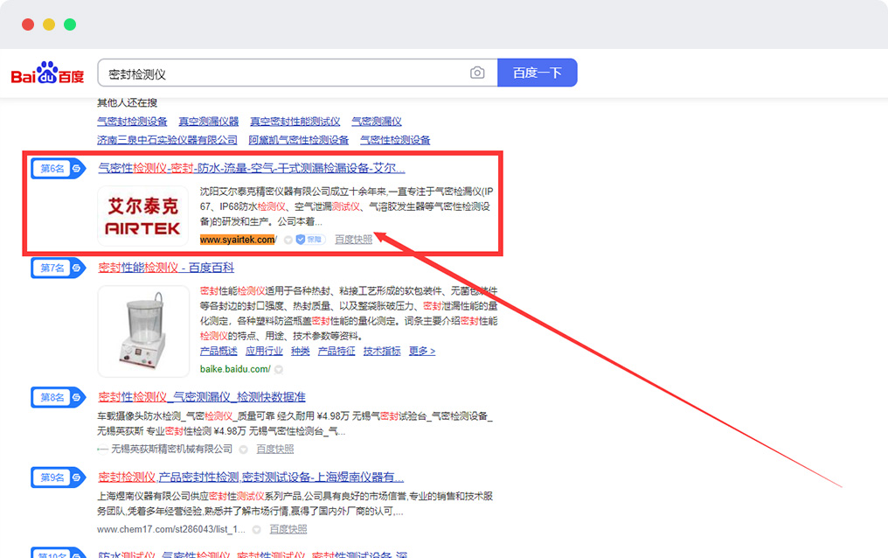Open the 气密性检测仪-密封-防水 result title

point(252,168)
